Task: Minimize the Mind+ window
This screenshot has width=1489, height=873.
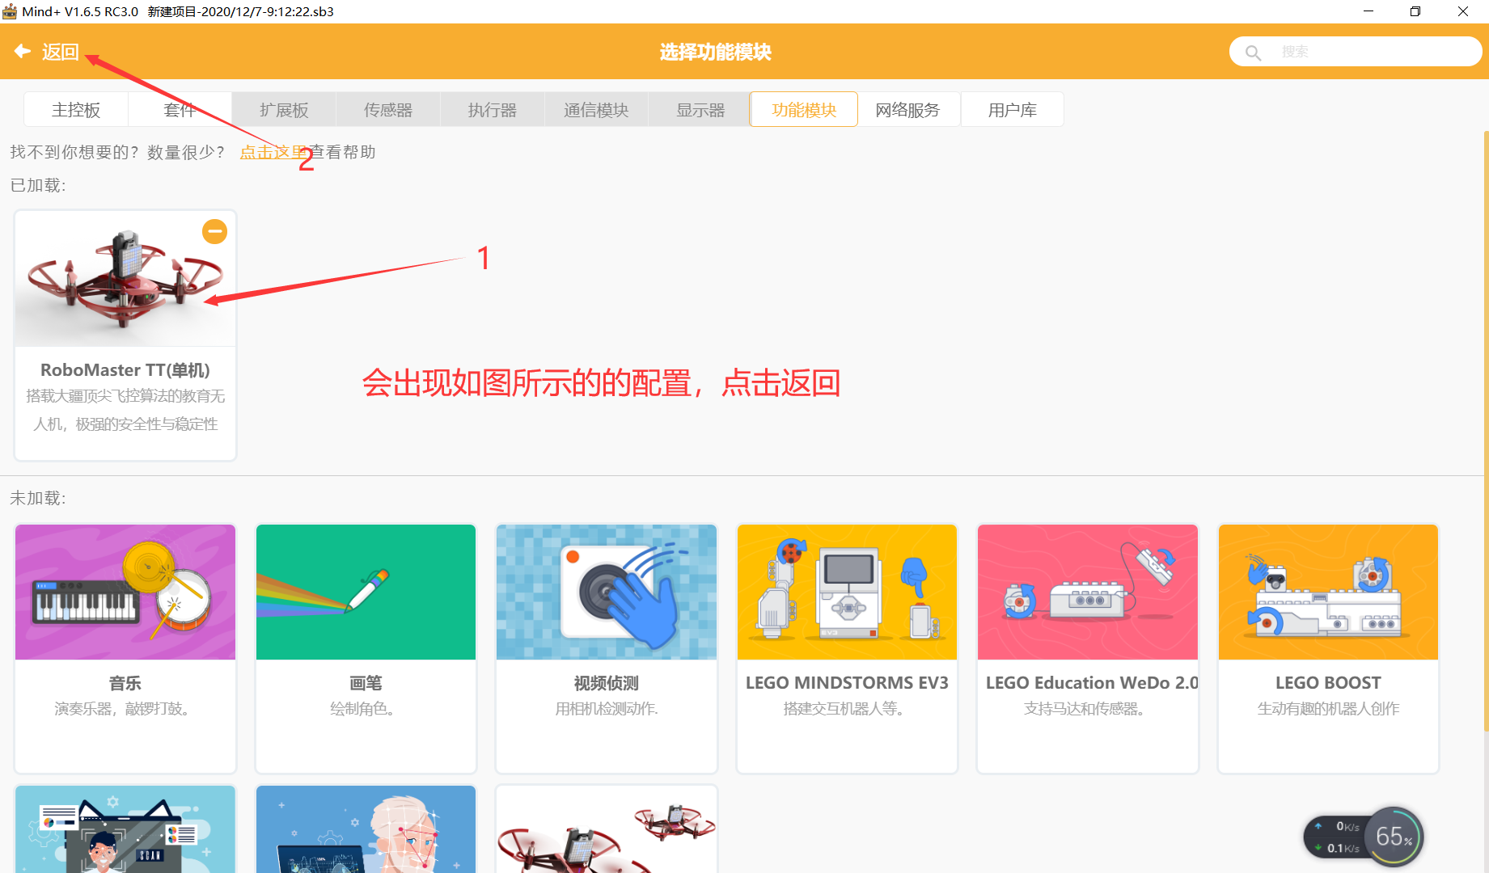Action: [1368, 11]
